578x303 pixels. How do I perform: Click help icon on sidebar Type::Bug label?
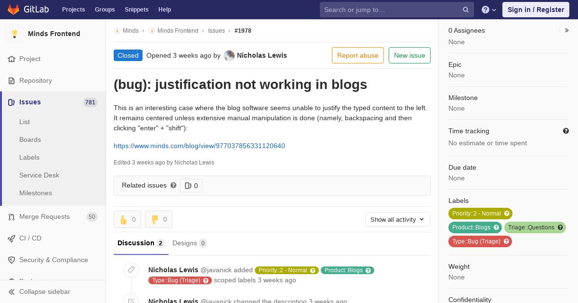pyautogui.click(x=506, y=241)
